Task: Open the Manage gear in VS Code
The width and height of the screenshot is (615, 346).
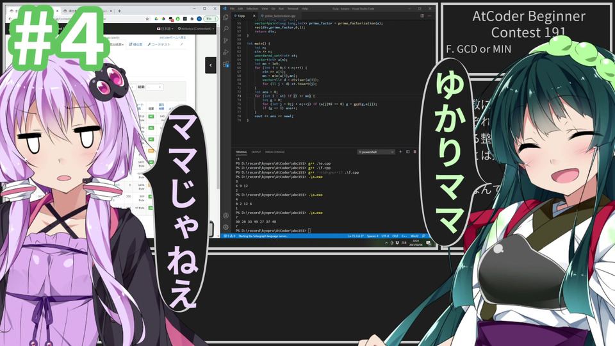Action: pyautogui.click(x=225, y=227)
